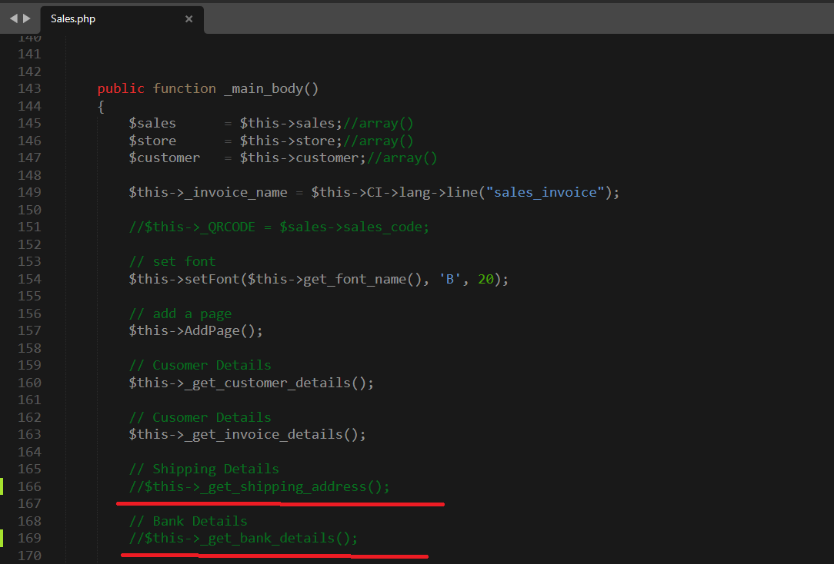Click line number 143 in gutter
The height and width of the screenshot is (564, 834).
point(29,88)
